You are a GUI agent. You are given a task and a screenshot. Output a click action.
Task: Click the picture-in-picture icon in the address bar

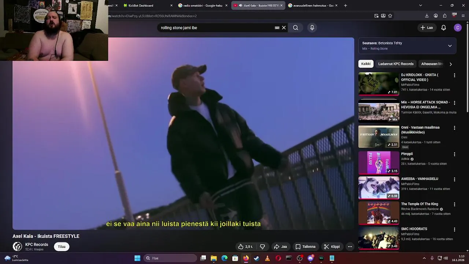376,16
